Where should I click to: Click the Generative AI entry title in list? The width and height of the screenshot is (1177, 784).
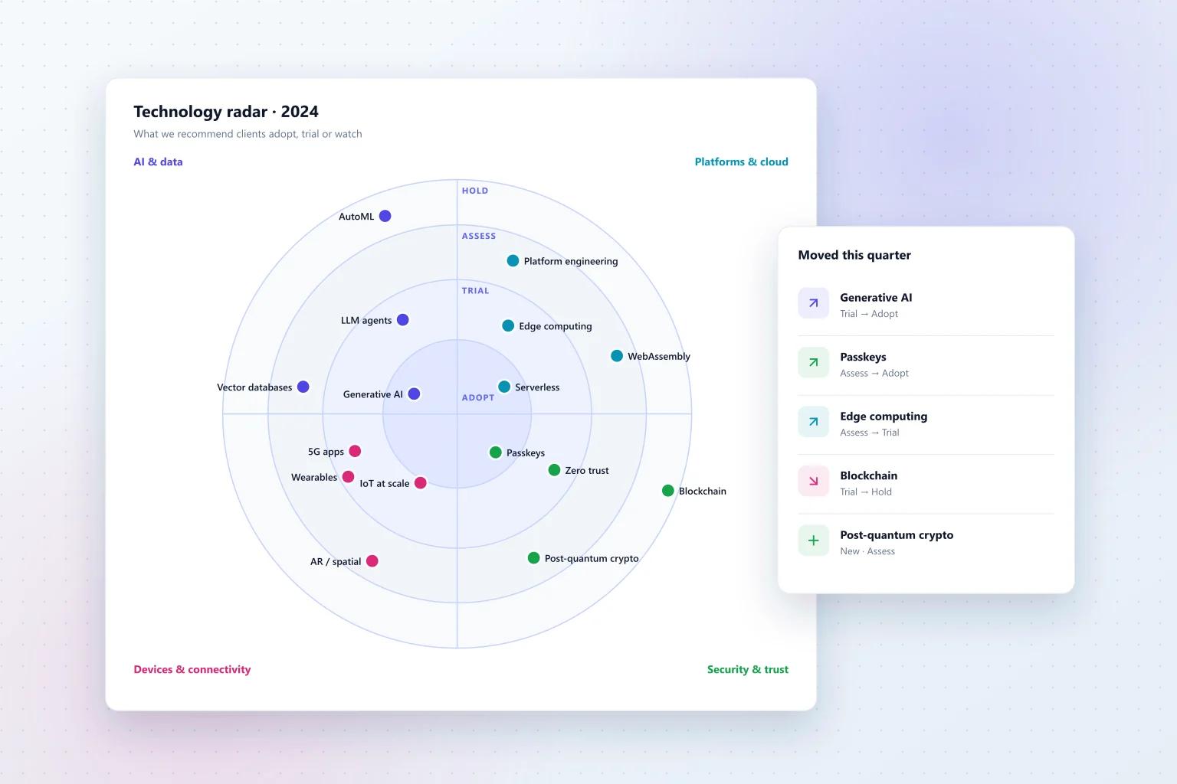click(x=876, y=297)
